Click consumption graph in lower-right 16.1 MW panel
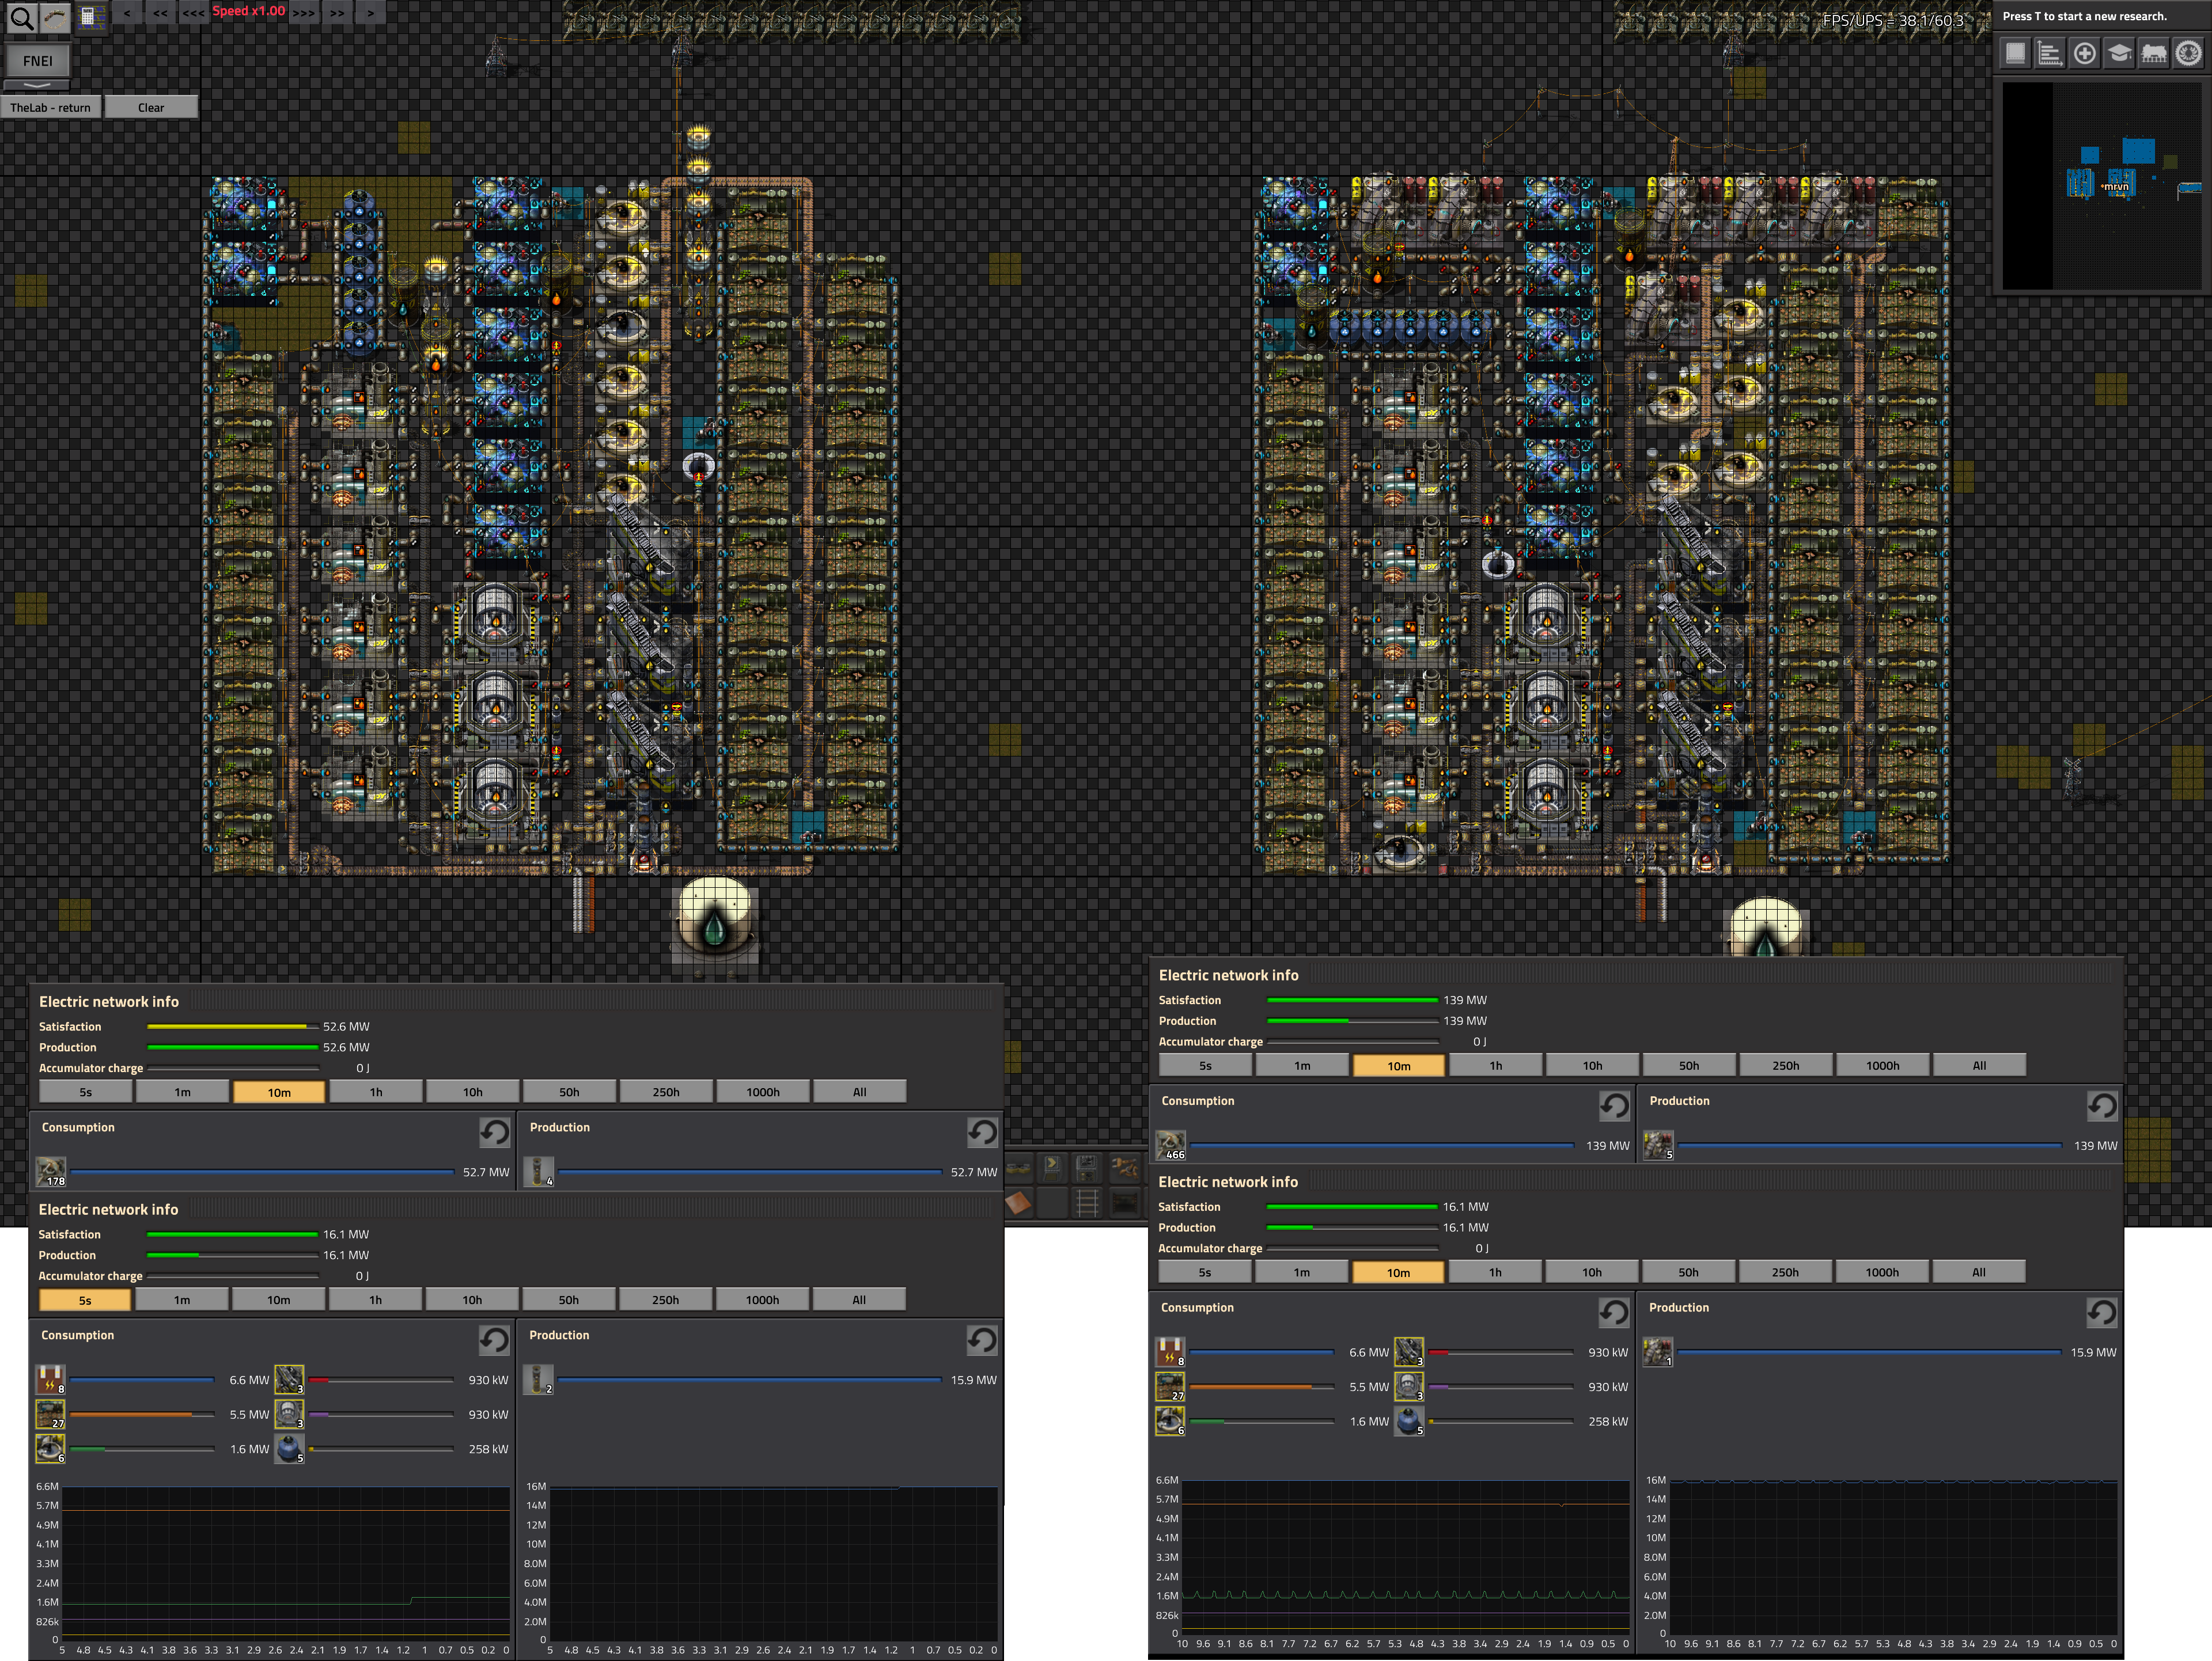Screen dimensions: 2212x1661 coord(1406,1557)
